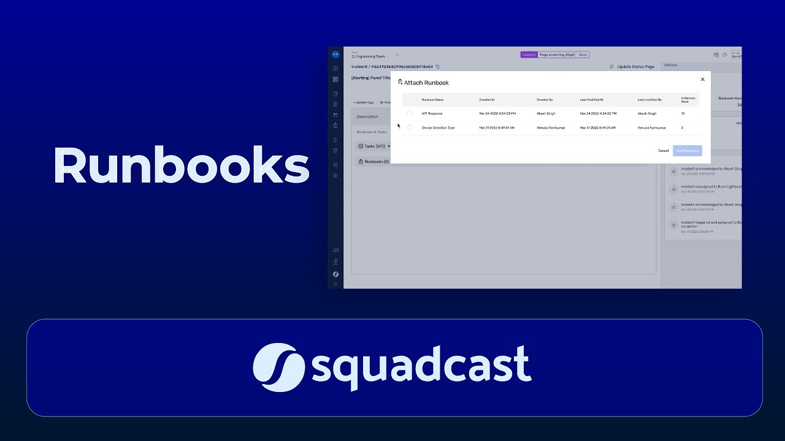Click the Last Modified At column header
The width and height of the screenshot is (785, 441).
tap(592, 100)
